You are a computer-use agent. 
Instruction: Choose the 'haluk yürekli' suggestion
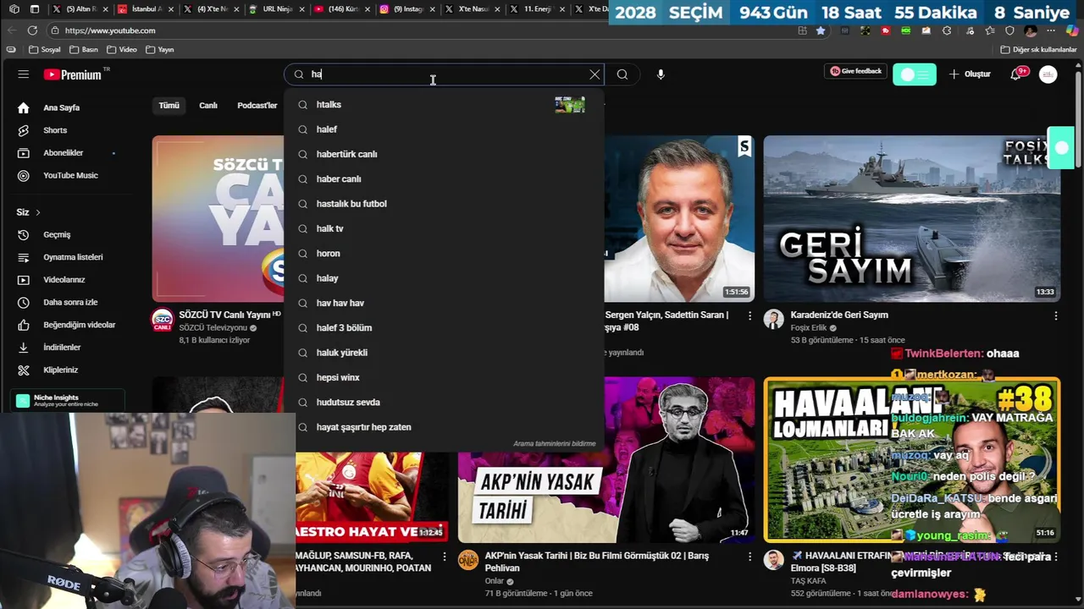(x=444, y=353)
